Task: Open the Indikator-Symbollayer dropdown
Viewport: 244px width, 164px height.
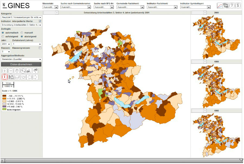Action: (x=195, y=7)
